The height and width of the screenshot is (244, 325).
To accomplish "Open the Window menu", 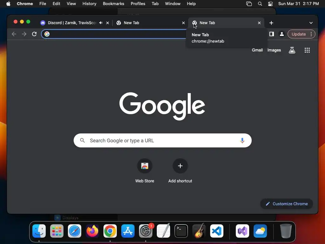I will click(x=173, y=4).
